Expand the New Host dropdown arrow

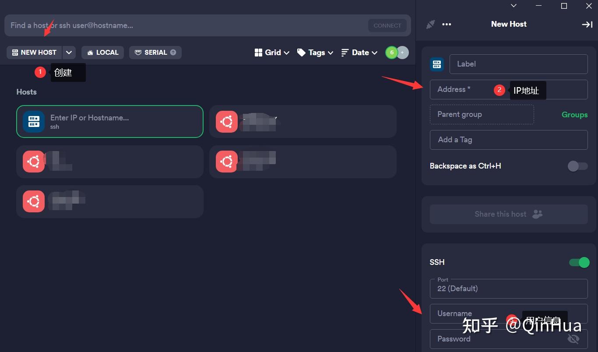69,53
